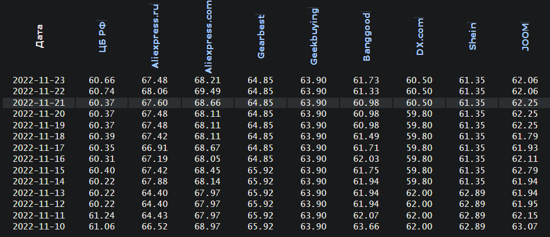Image resolution: width=550 pixels, height=237 pixels.
Task: Click Banggood value 61.73 for 2022-11-23
Action: [366, 80]
